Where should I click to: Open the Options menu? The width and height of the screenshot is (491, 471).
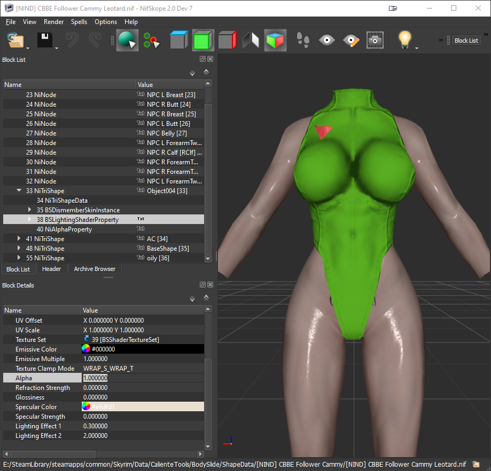(x=106, y=22)
